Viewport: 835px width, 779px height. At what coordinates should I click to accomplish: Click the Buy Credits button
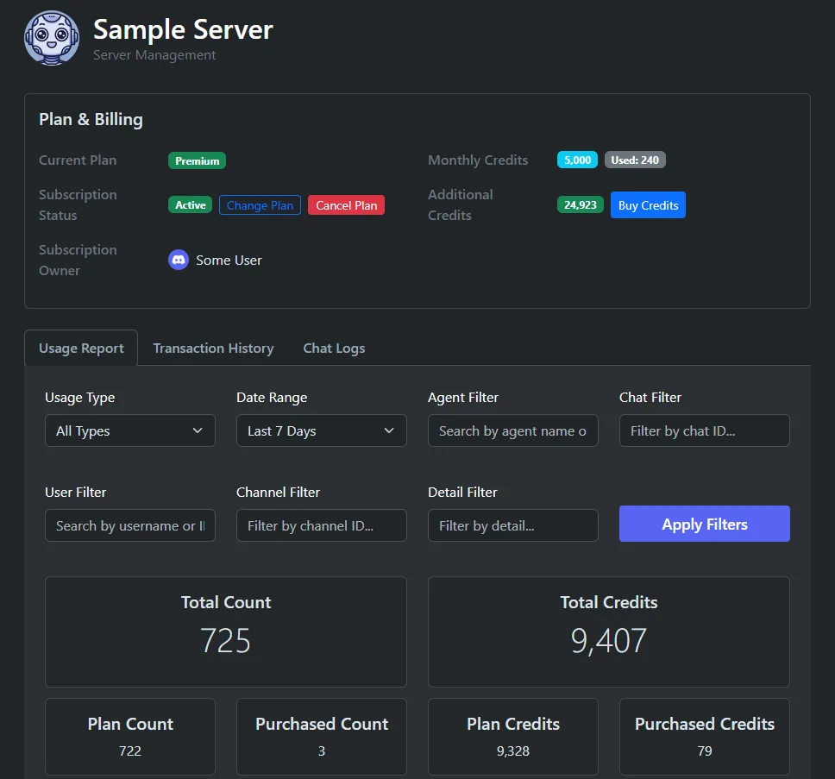coord(648,205)
